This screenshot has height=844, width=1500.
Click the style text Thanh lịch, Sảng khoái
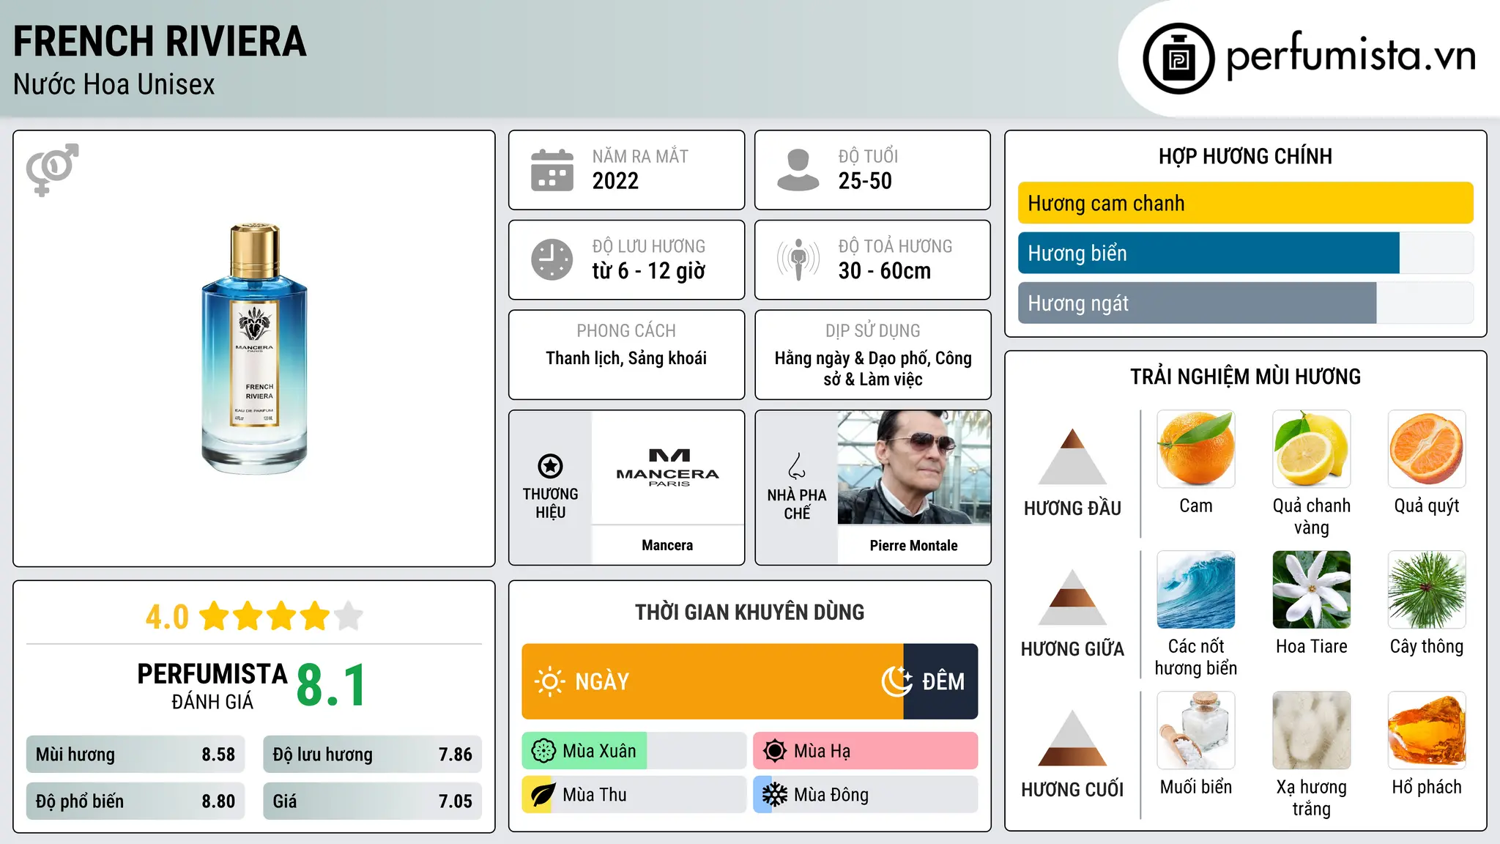click(x=626, y=358)
